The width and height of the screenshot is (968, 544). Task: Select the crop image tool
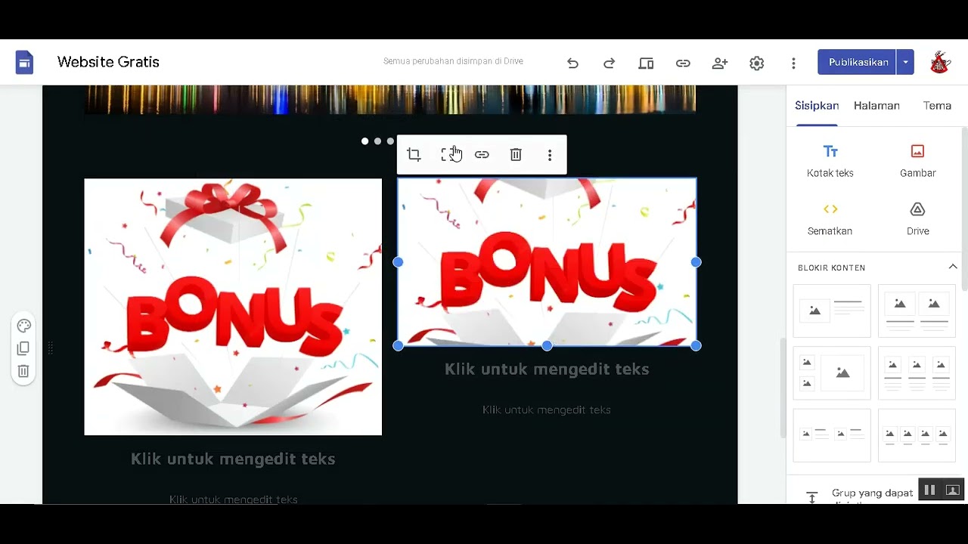pyautogui.click(x=414, y=155)
